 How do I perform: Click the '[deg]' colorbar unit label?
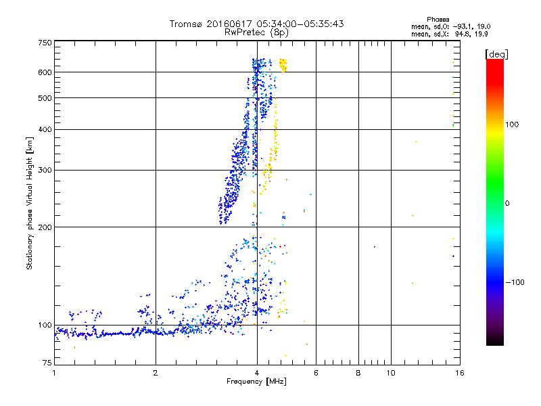click(496, 54)
